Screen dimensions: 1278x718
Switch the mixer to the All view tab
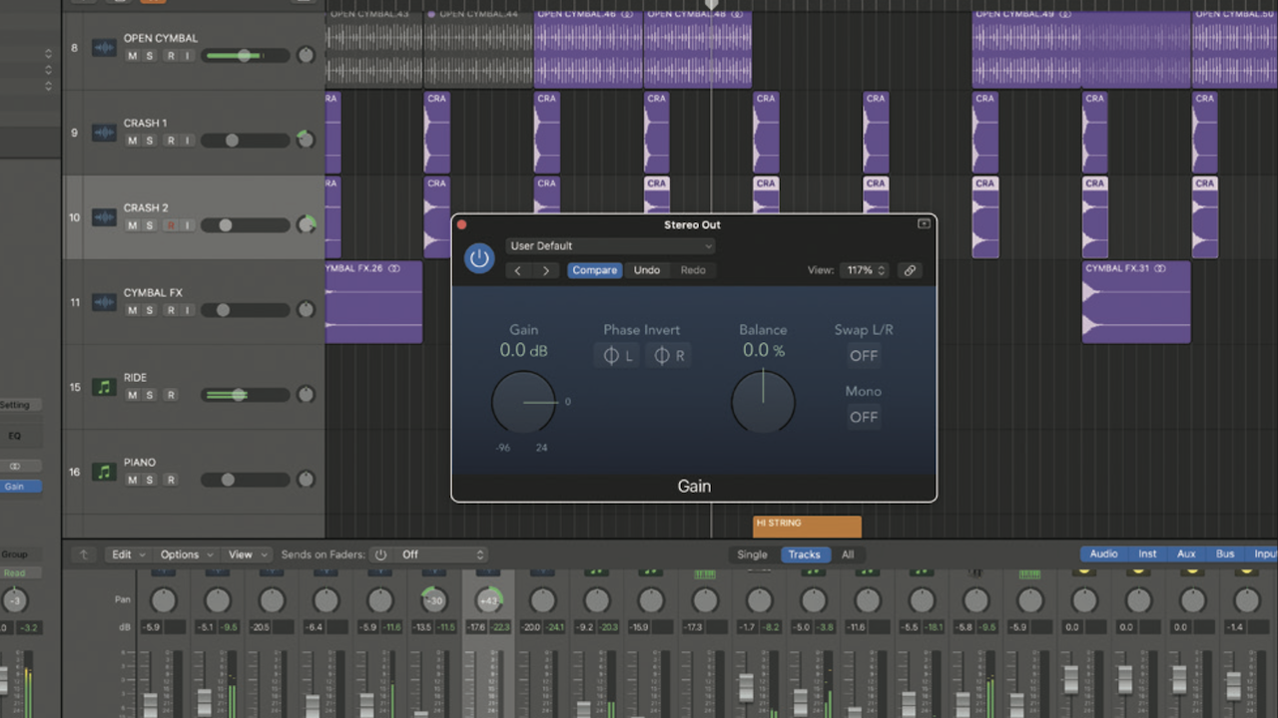tap(848, 554)
